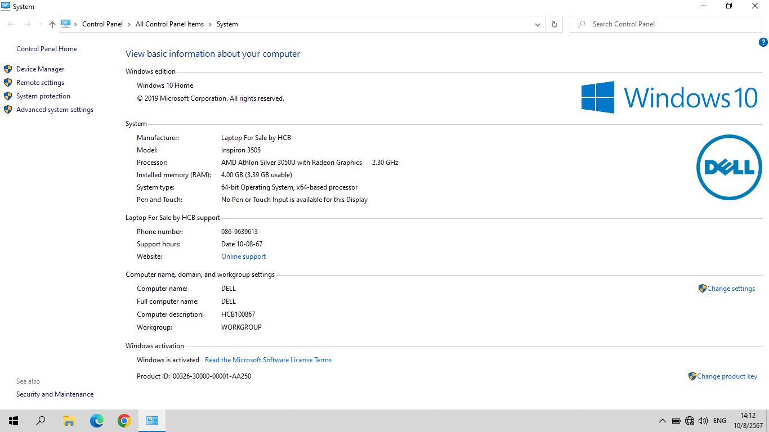
Task: Launch Microsoft Edge from taskbar
Action: click(x=97, y=421)
